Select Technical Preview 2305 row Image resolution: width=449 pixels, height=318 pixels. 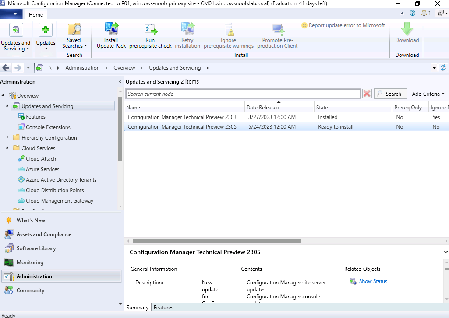tap(286, 127)
